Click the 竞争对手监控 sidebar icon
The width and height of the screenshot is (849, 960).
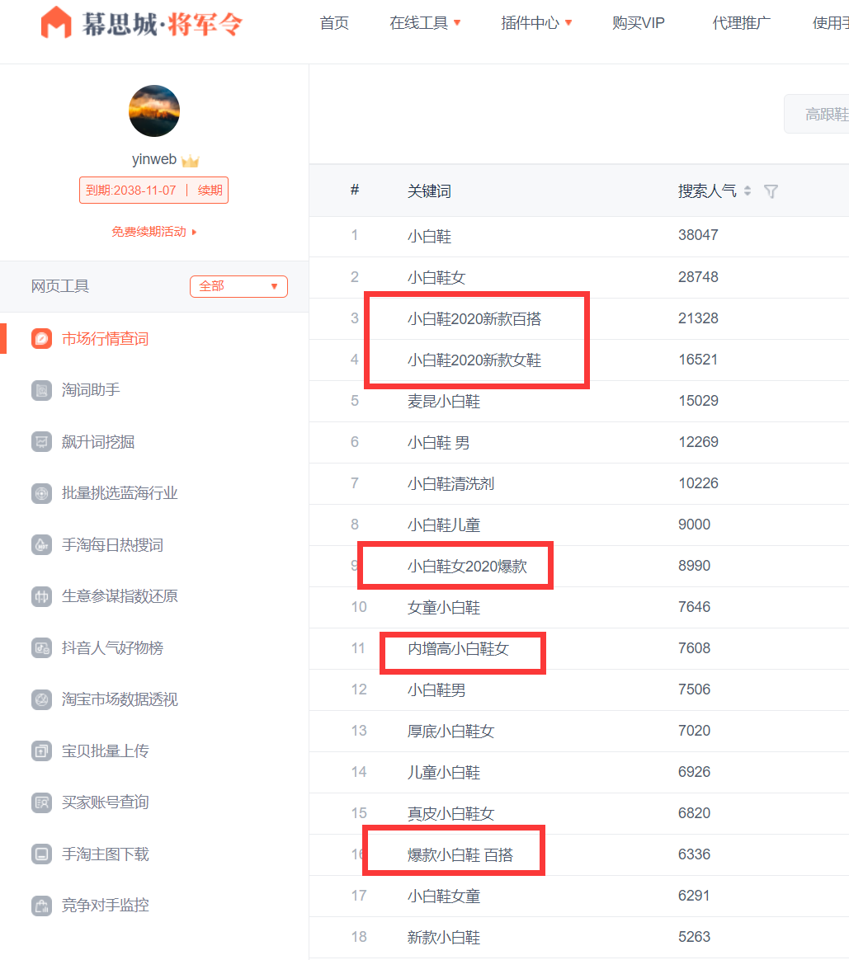(41, 905)
